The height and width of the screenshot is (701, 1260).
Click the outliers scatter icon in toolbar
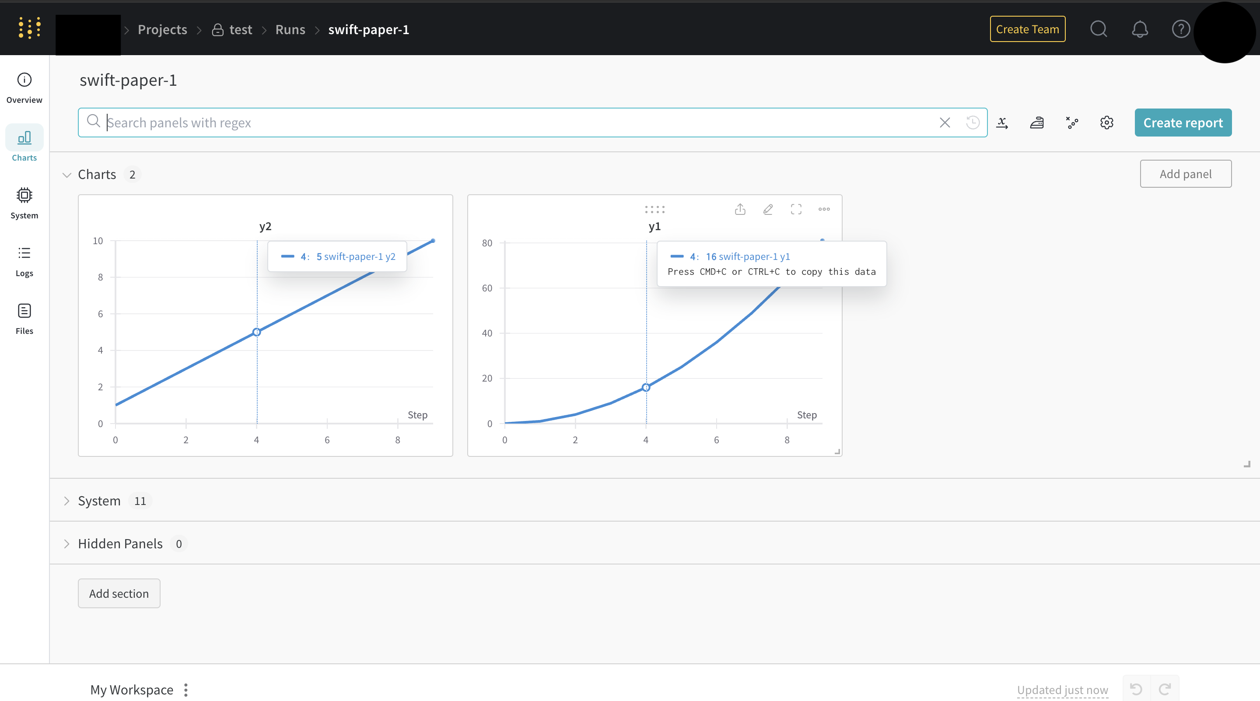pyautogui.click(x=1072, y=123)
